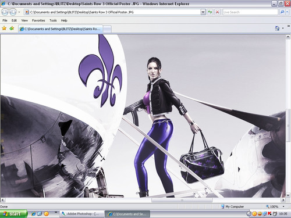Click into the Live Search box
This screenshot has width=291, height=218.
[x=250, y=12]
